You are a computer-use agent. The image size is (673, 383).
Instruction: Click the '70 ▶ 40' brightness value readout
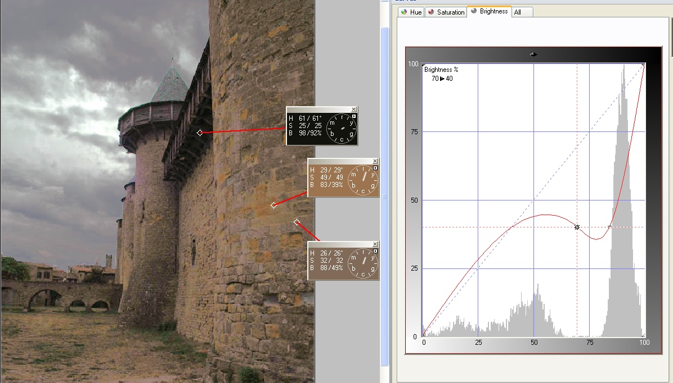tap(442, 79)
